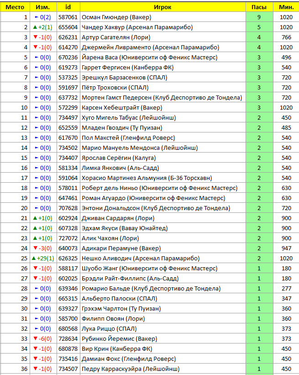Click minutes value 347
Viewport: 299px width, 375px height.
pyautogui.click(x=286, y=298)
